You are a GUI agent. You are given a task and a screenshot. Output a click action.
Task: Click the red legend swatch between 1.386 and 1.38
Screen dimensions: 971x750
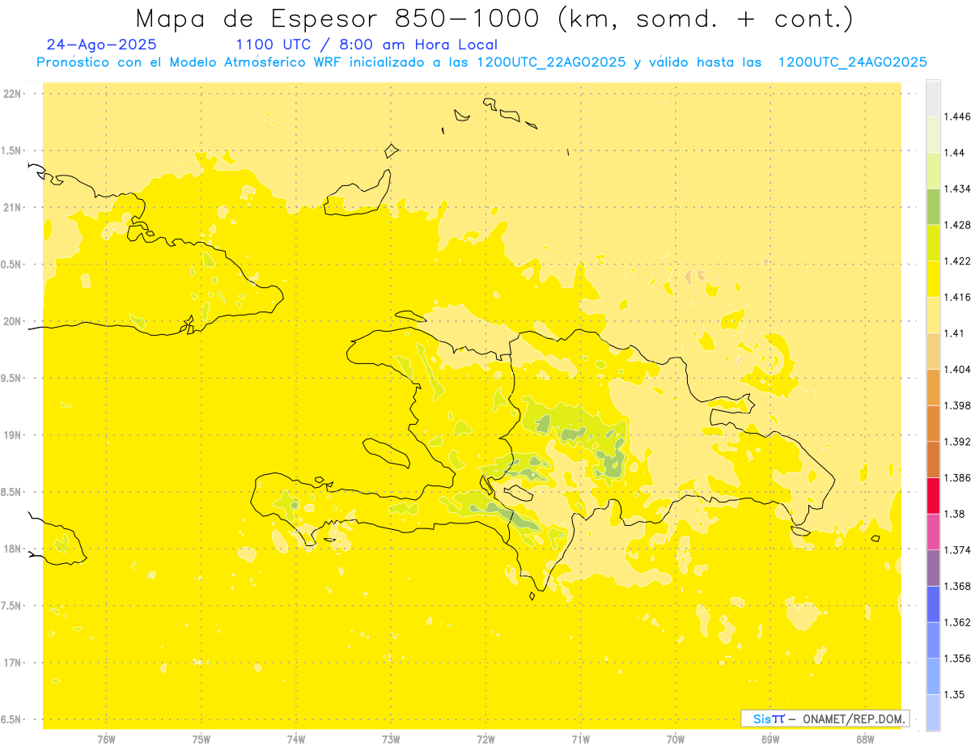[x=933, y=495]
